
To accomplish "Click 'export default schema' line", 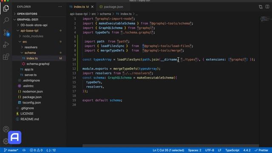I will click(102, 100).
